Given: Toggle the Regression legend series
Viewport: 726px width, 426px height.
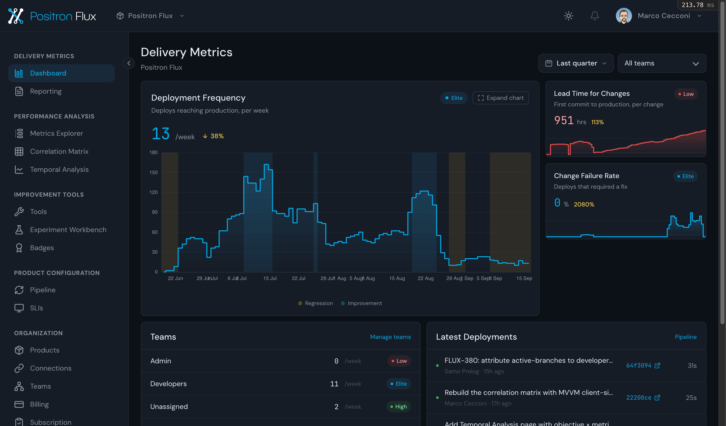Looking at the screenshot, I should 315,303.
